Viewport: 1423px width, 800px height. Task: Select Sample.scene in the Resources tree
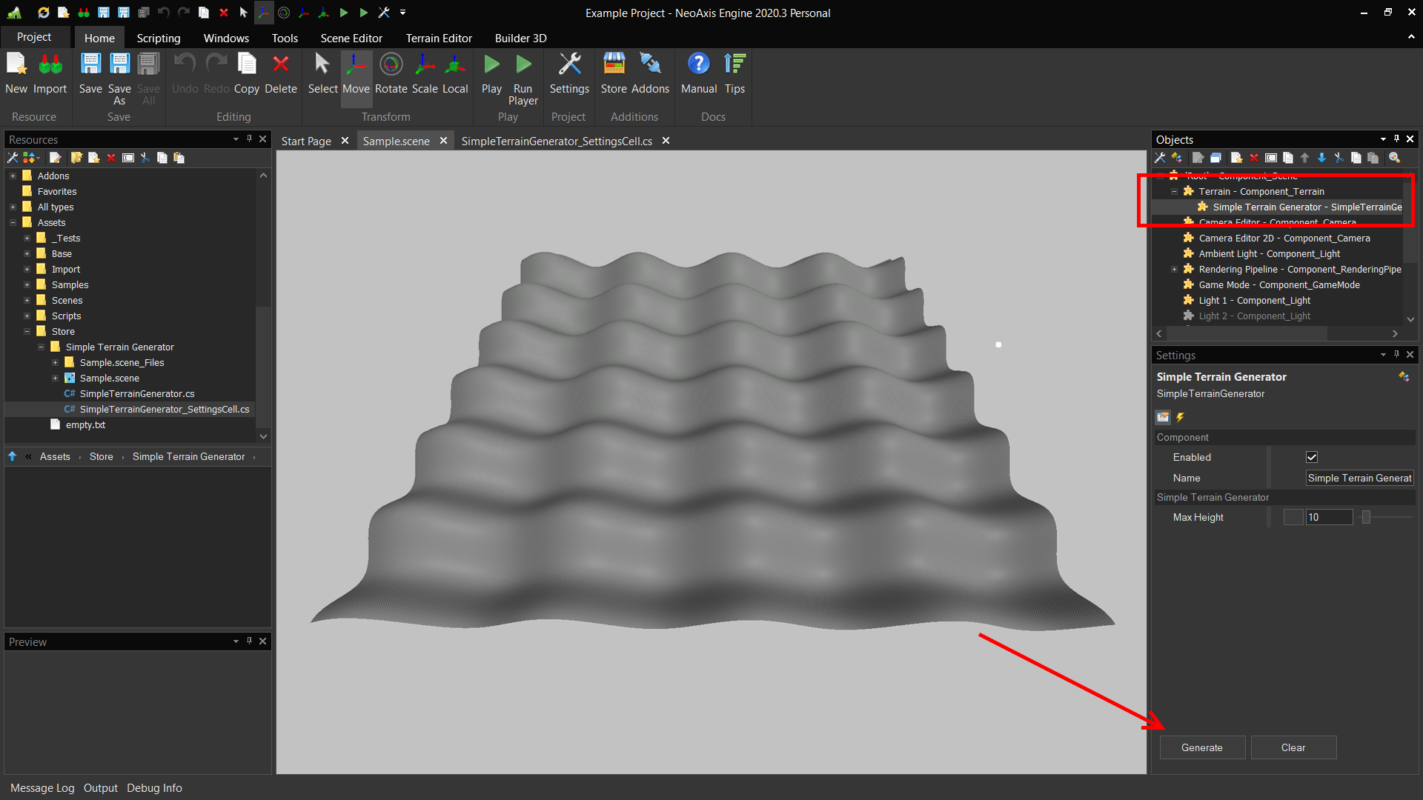[109, 378]
